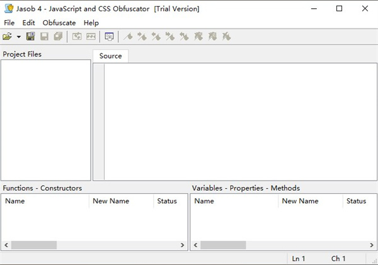Click inside the Project Files list
Image resolution: width=378 pixels, height=265 pixels.
pyautogui.click(x=46, y=120)
